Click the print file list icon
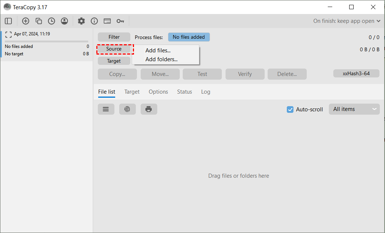This screenshot has width=385, height=233. coord(149,109)
